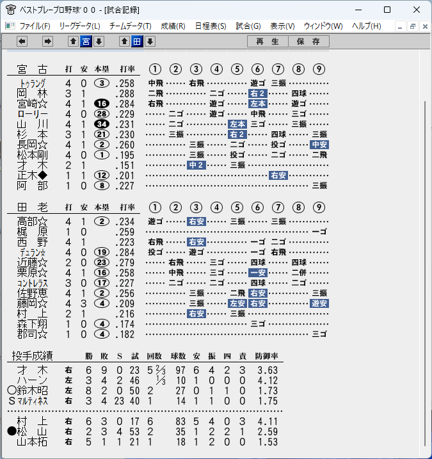Click the up arrow before the 田 icon
The image size is (432, 459).
(124, 41)
